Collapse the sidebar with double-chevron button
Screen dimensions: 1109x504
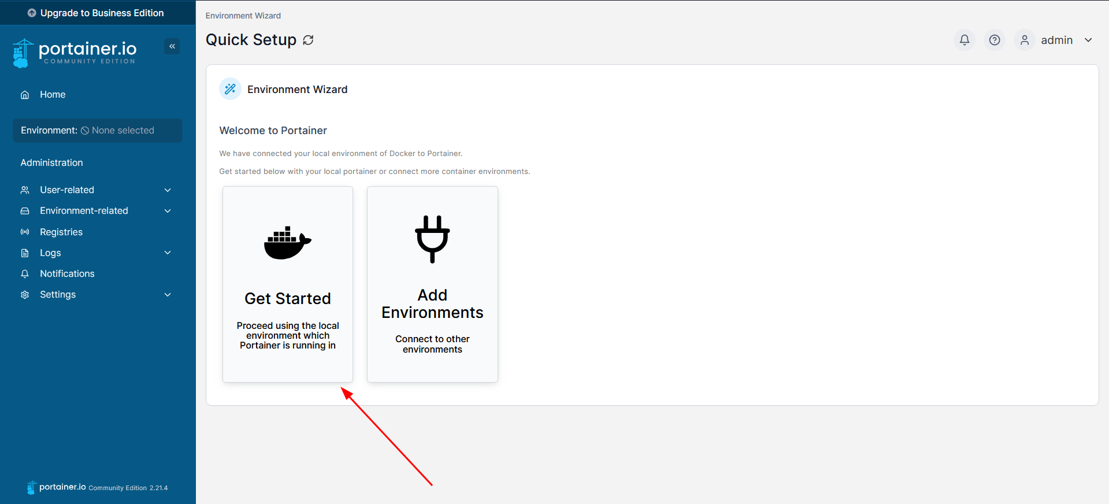172,46
